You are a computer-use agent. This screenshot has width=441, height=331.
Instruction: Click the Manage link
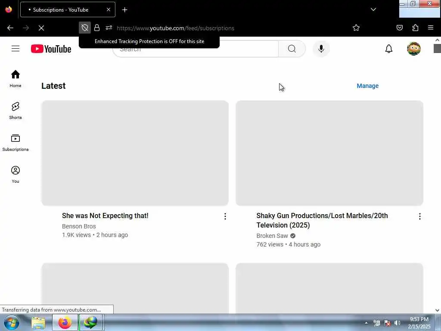click(368, 86)
